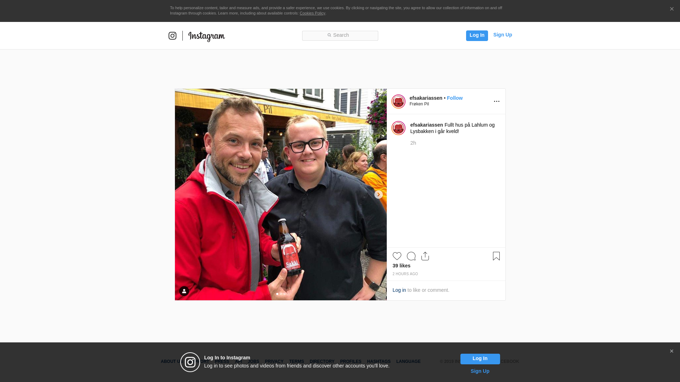The image size is (680, 382).
Task: Click Log in to like or comment
Action: tap(399, 290)
